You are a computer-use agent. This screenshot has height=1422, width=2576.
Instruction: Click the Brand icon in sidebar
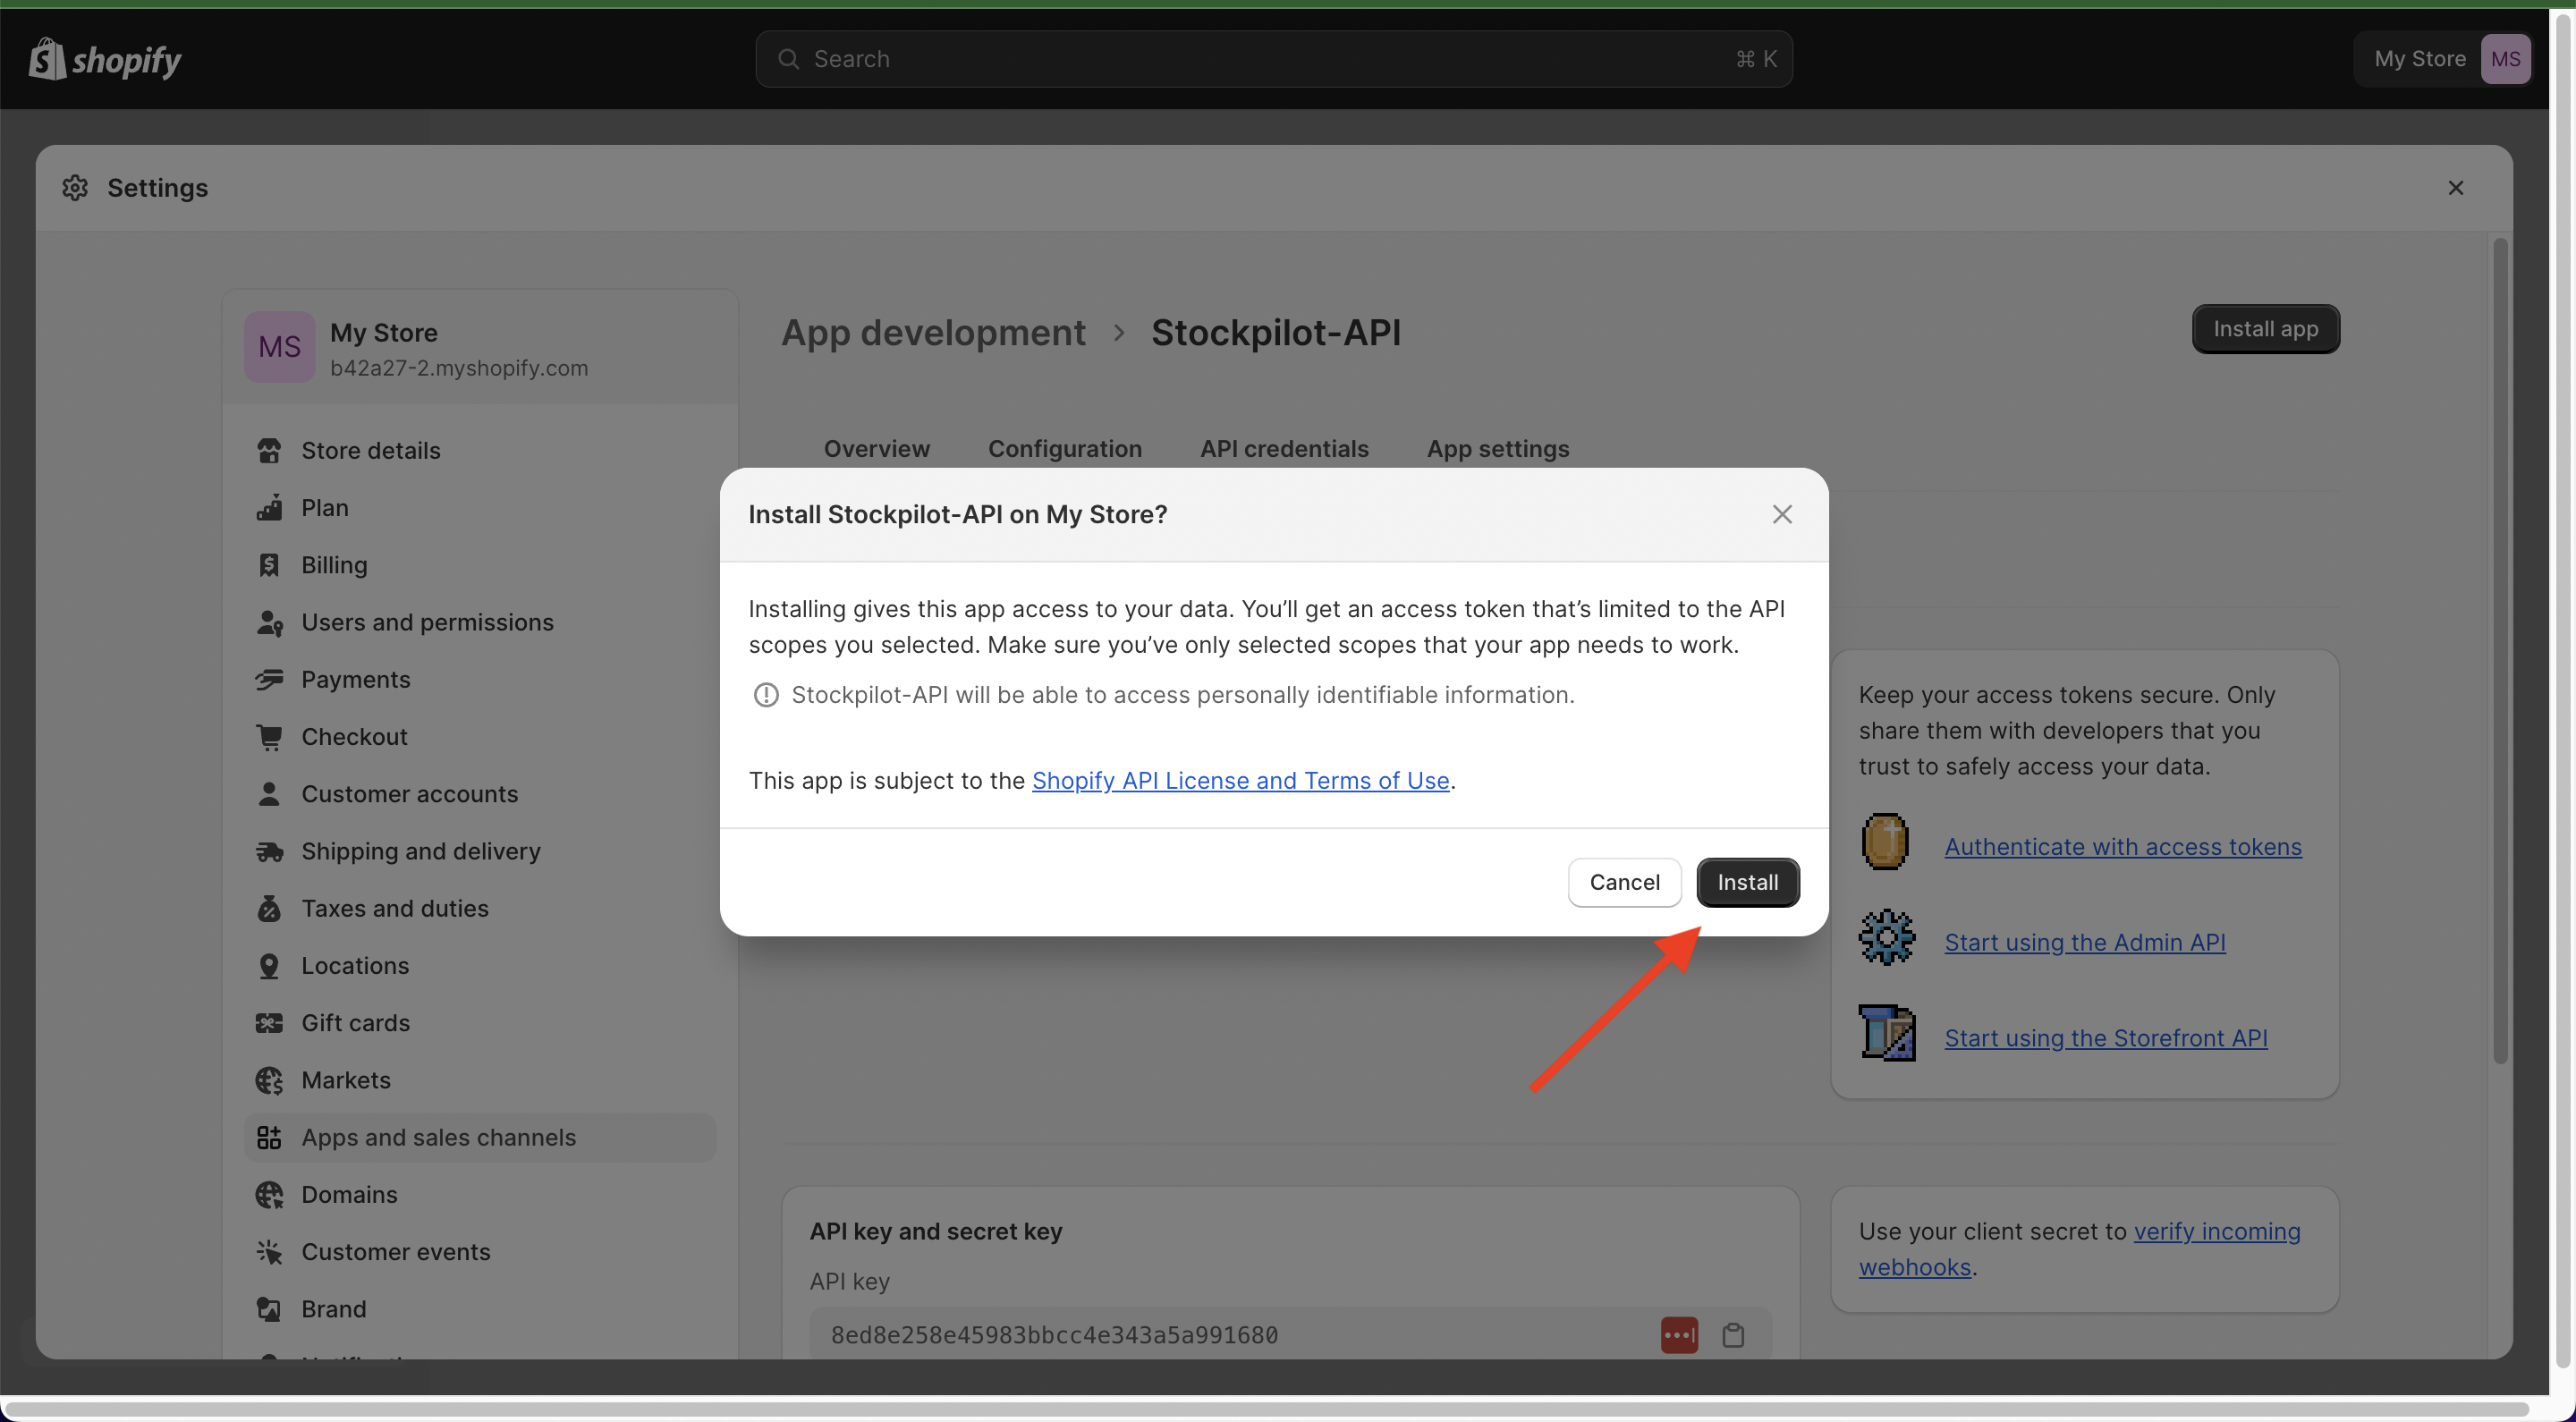269,1309
